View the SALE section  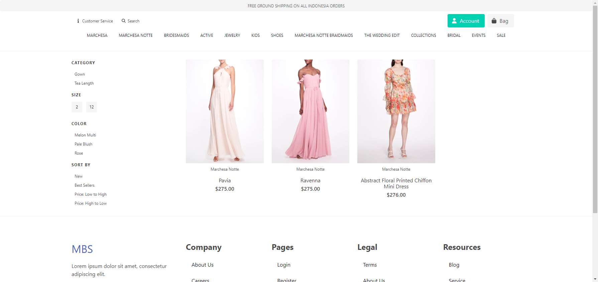[501, 35]
